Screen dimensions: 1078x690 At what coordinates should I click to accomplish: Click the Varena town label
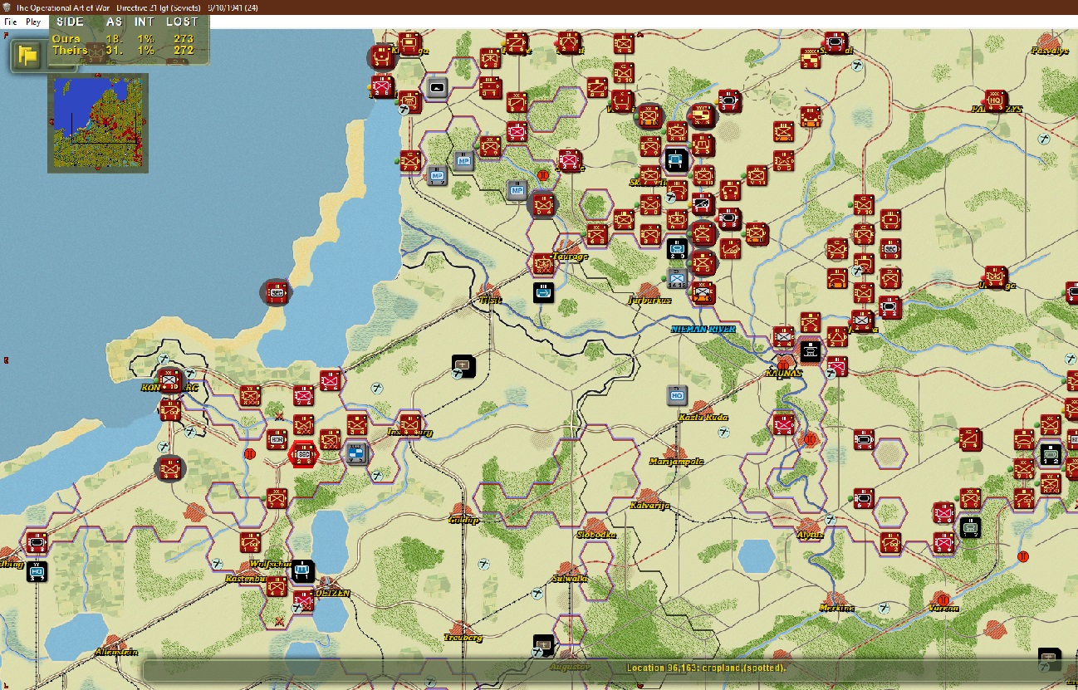(x=943, y=609)
